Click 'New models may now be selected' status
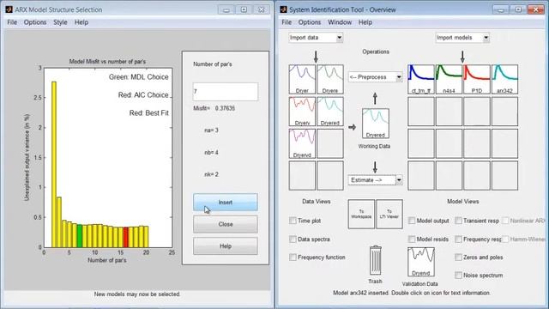The image size is (549, 309). [x=137, y=294]
